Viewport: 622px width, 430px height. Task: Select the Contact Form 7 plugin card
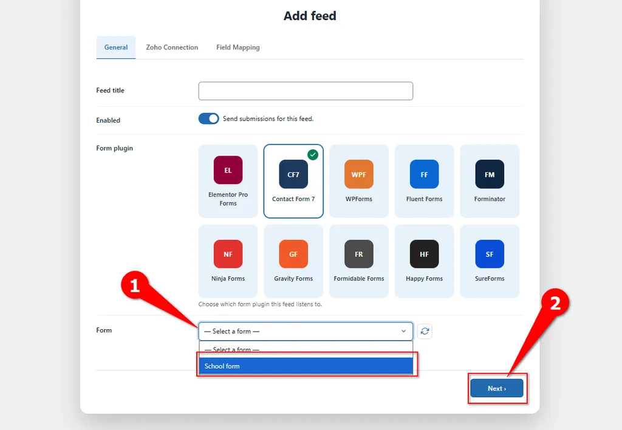[x=293, y=181]
